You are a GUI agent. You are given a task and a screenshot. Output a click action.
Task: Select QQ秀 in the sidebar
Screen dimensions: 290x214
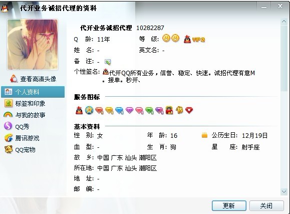point(17,126)
